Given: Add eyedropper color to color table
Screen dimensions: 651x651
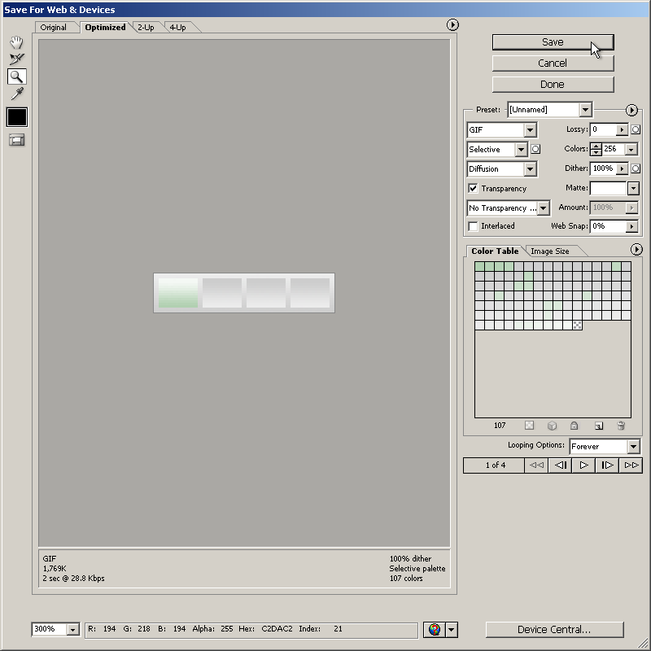Looking at the screenshot, I should tap(598, 426).
